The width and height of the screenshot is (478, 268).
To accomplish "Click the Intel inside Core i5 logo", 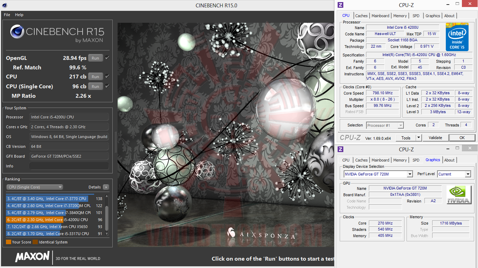I will [457, 37].
